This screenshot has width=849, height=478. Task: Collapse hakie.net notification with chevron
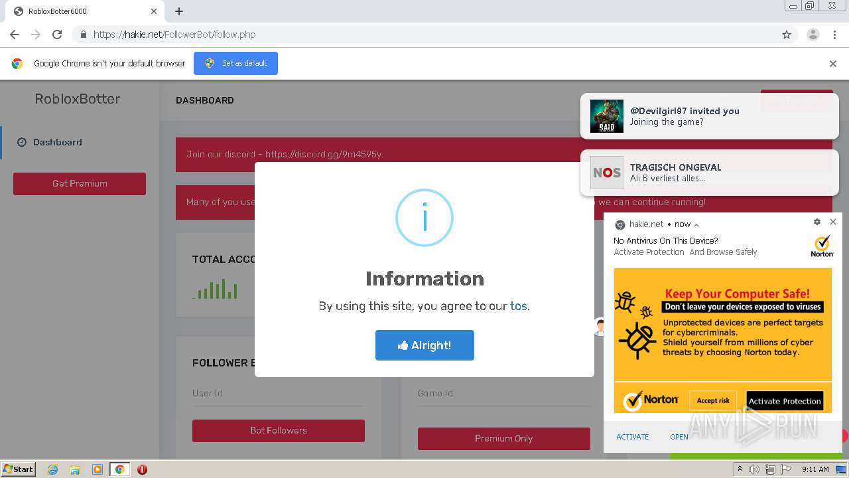pyautogui.click(x=696, y=225)
